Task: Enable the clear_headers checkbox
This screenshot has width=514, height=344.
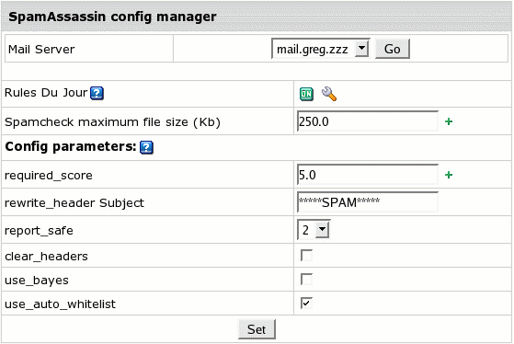Action: [x=306, y=256]
